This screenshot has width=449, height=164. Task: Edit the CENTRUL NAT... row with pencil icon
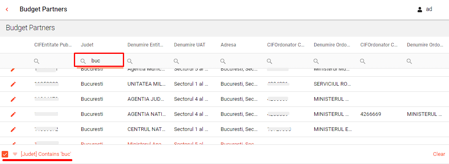coord(13,129)
